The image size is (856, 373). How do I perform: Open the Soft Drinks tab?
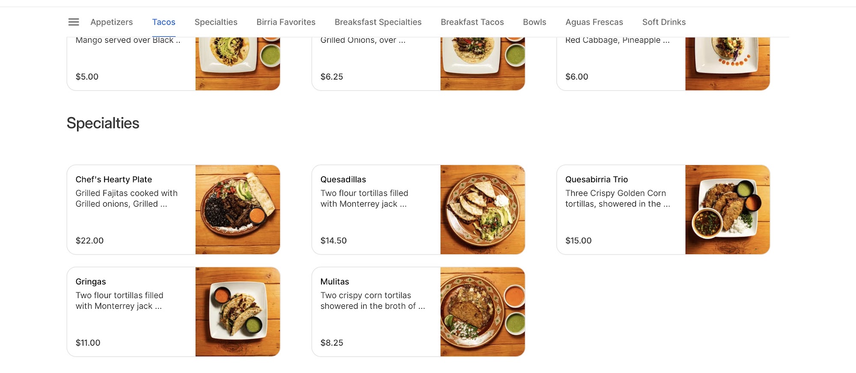pyautogui.click(x=664, y=22)
